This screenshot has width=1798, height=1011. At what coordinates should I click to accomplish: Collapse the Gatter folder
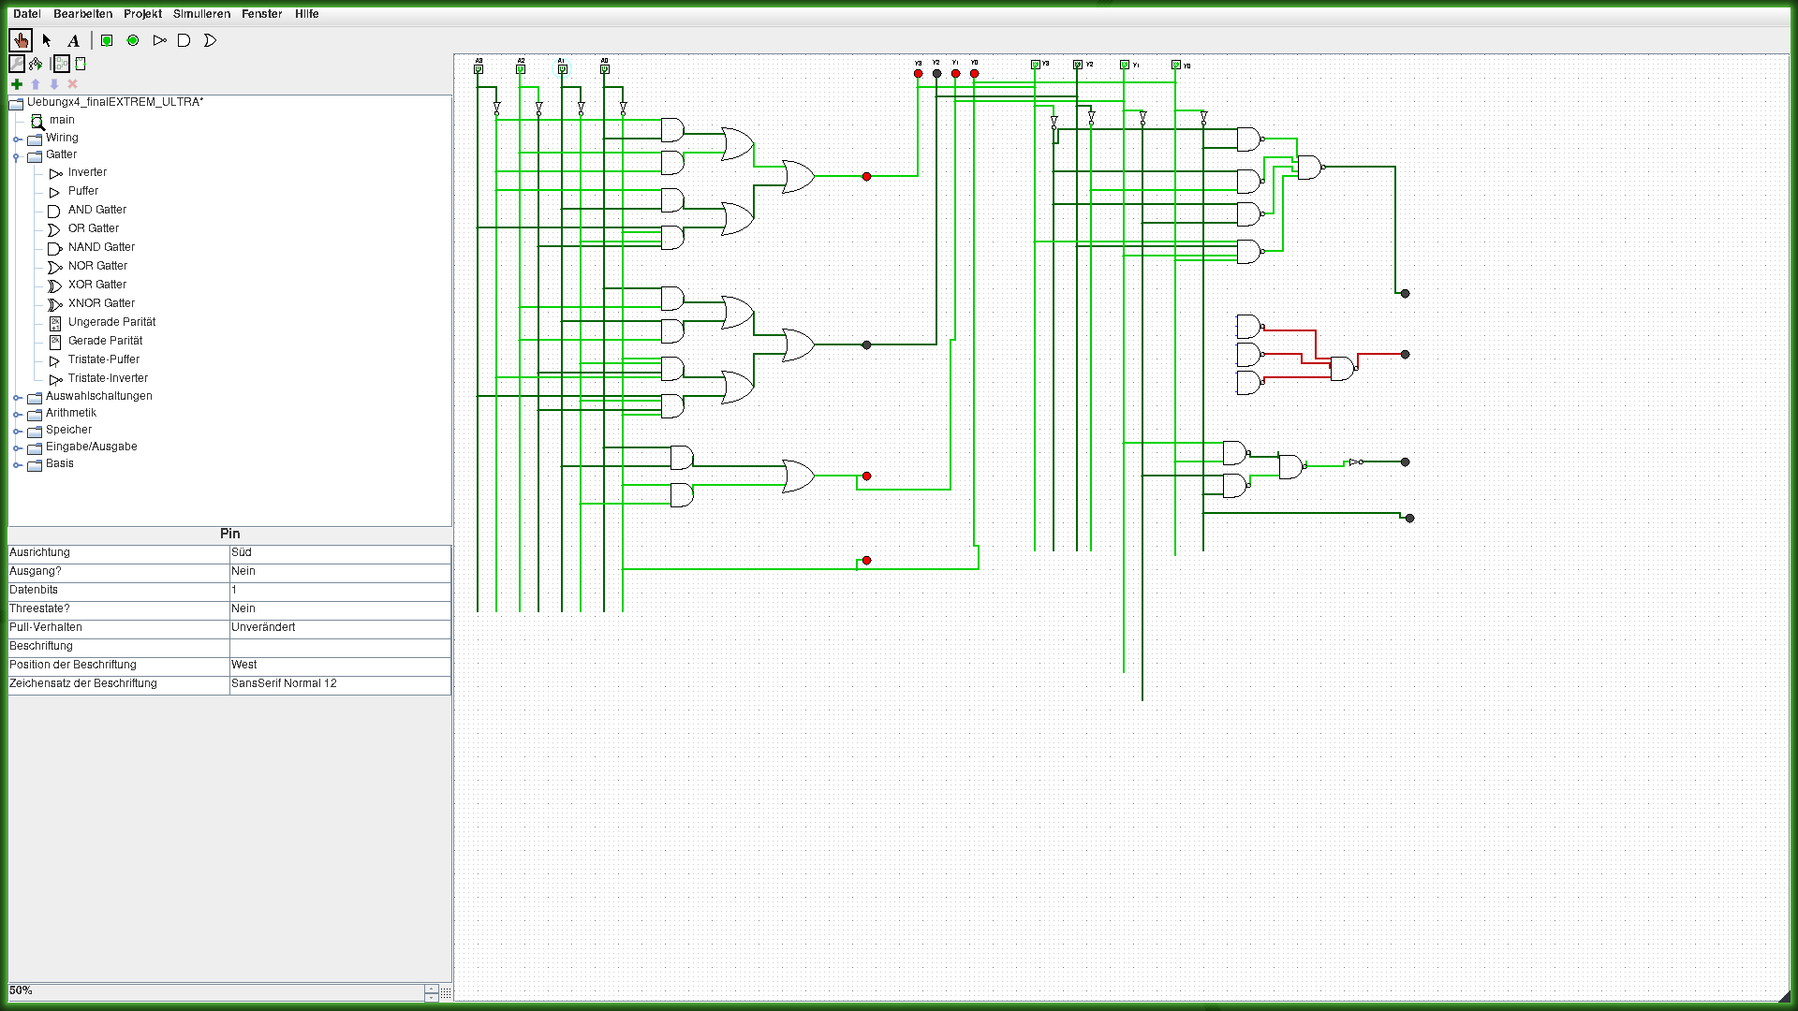pyautogui.click(x=17, y=156)
